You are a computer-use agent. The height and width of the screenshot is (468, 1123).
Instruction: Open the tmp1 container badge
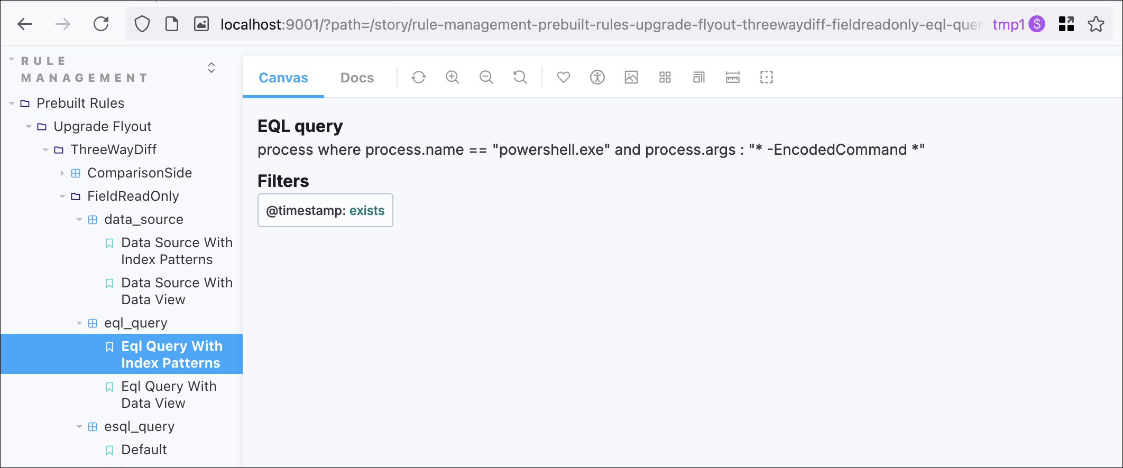[x=1018, y=24]
